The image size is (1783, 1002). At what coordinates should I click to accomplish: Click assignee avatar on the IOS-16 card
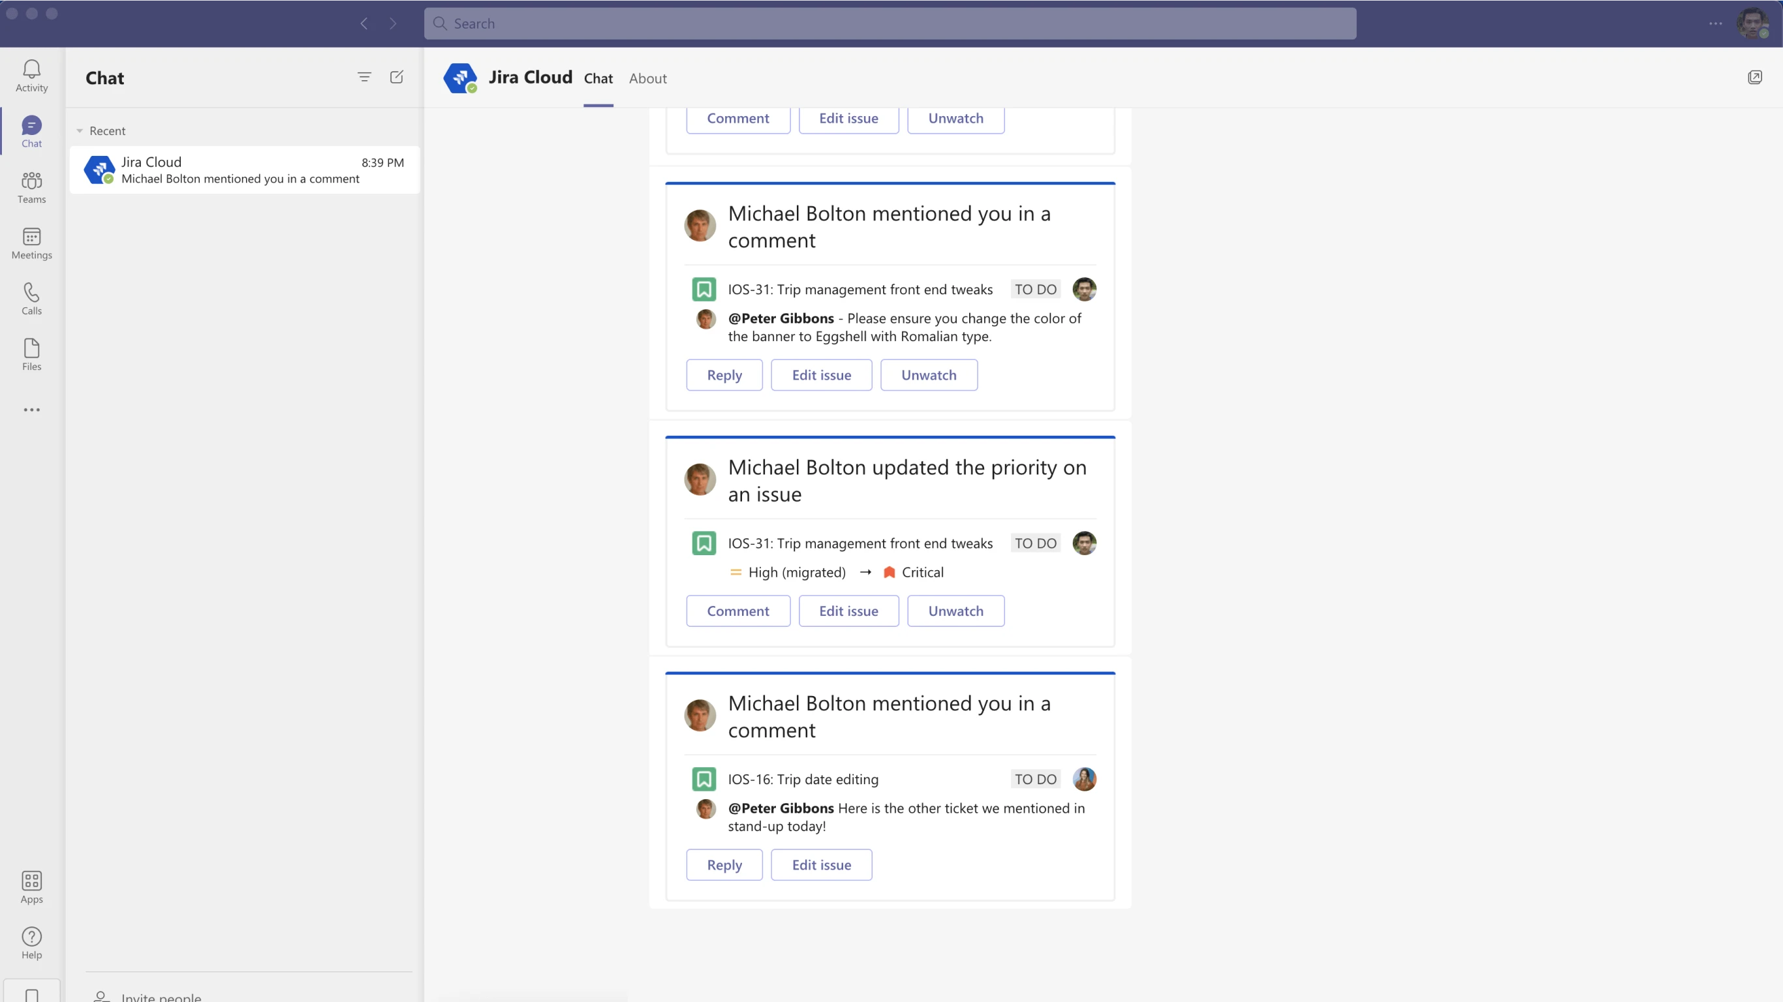tap(1084, 779)
